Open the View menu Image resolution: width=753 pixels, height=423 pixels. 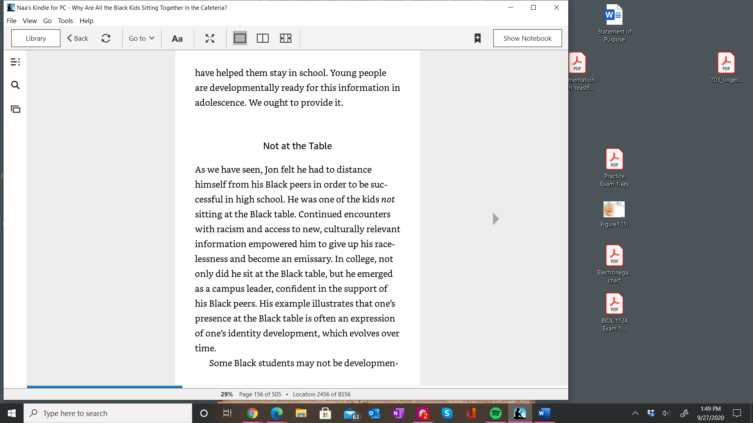pyautogui.click(x=30, y=21)
